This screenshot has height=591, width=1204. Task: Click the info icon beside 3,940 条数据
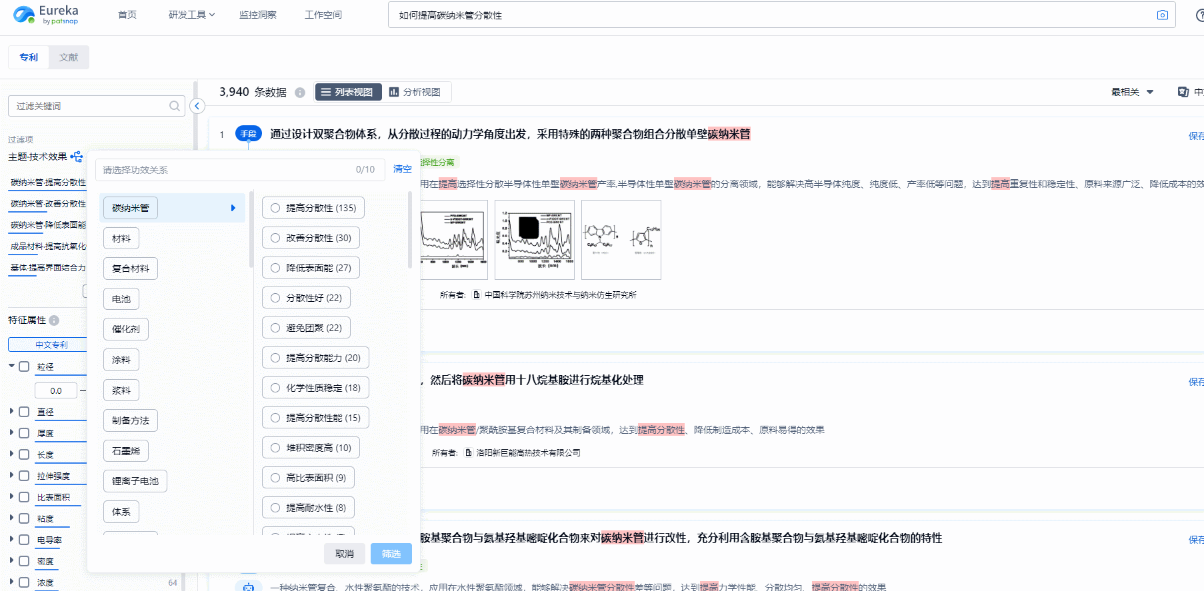coord(300,93)
